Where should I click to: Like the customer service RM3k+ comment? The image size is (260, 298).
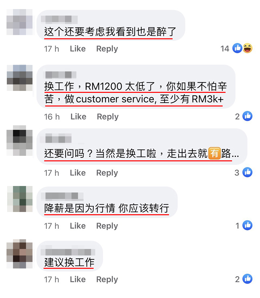click(78, 117)
